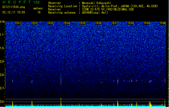
Task: Select the 1534 time marker
Action: (x=67, y=23)
